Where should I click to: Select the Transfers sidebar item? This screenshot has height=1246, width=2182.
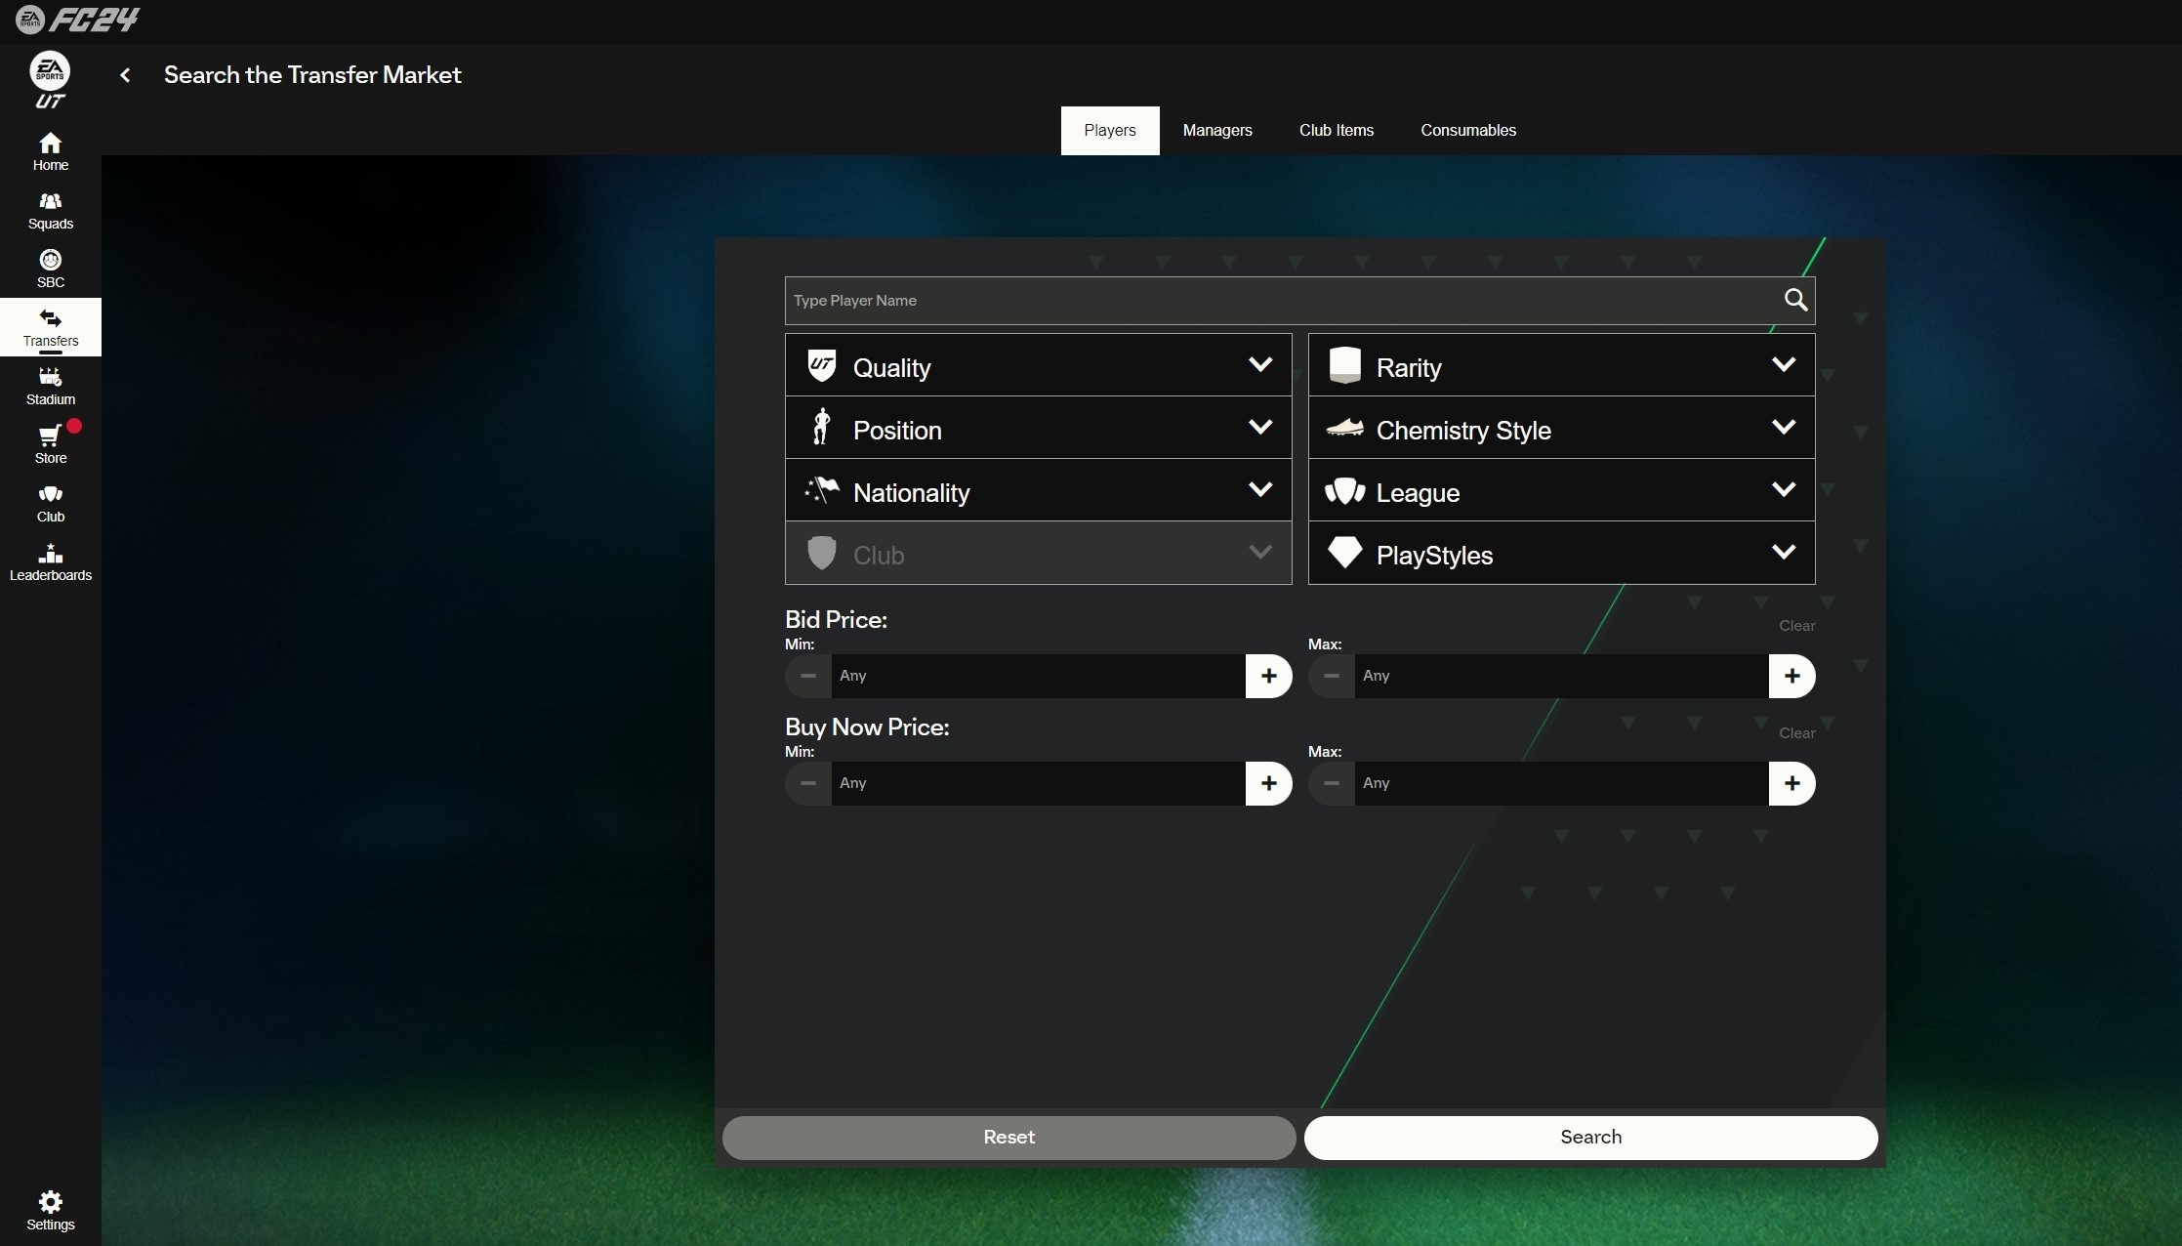tap(50, 327)
